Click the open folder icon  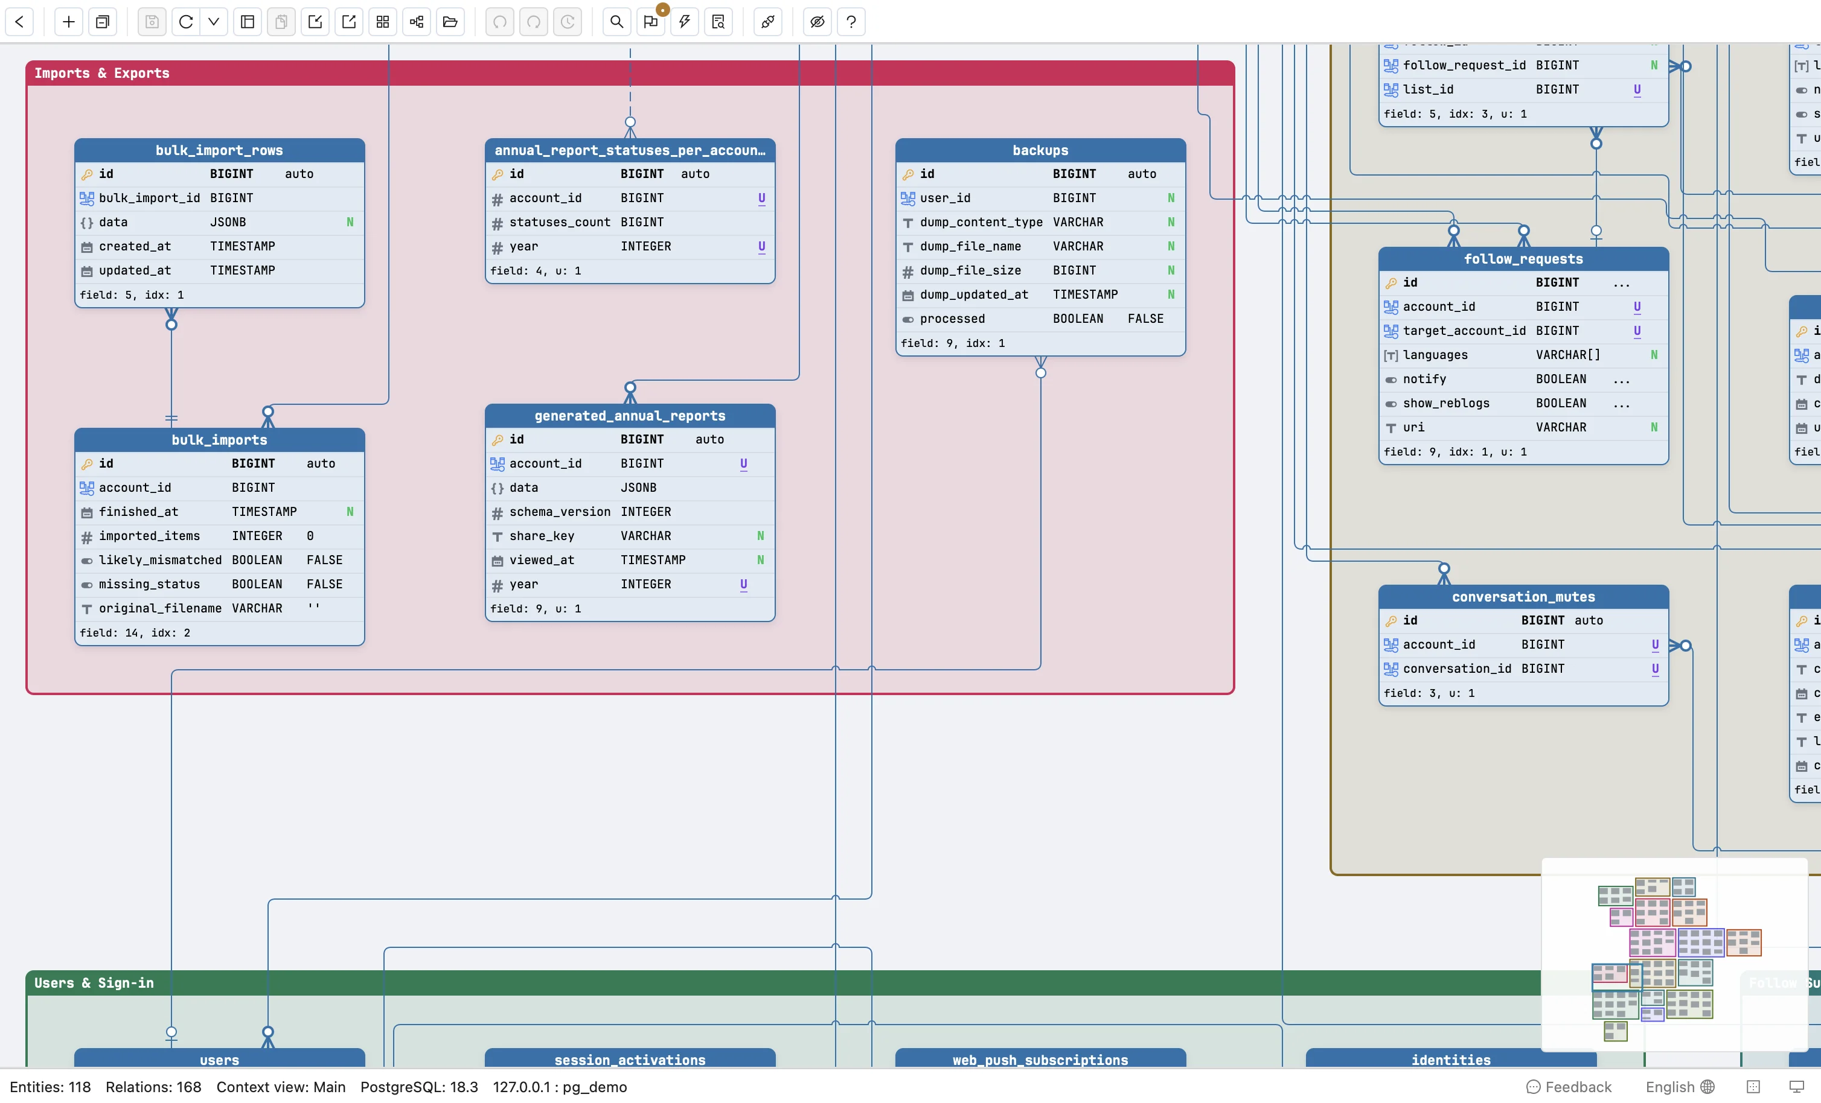(x=450, y=22)
